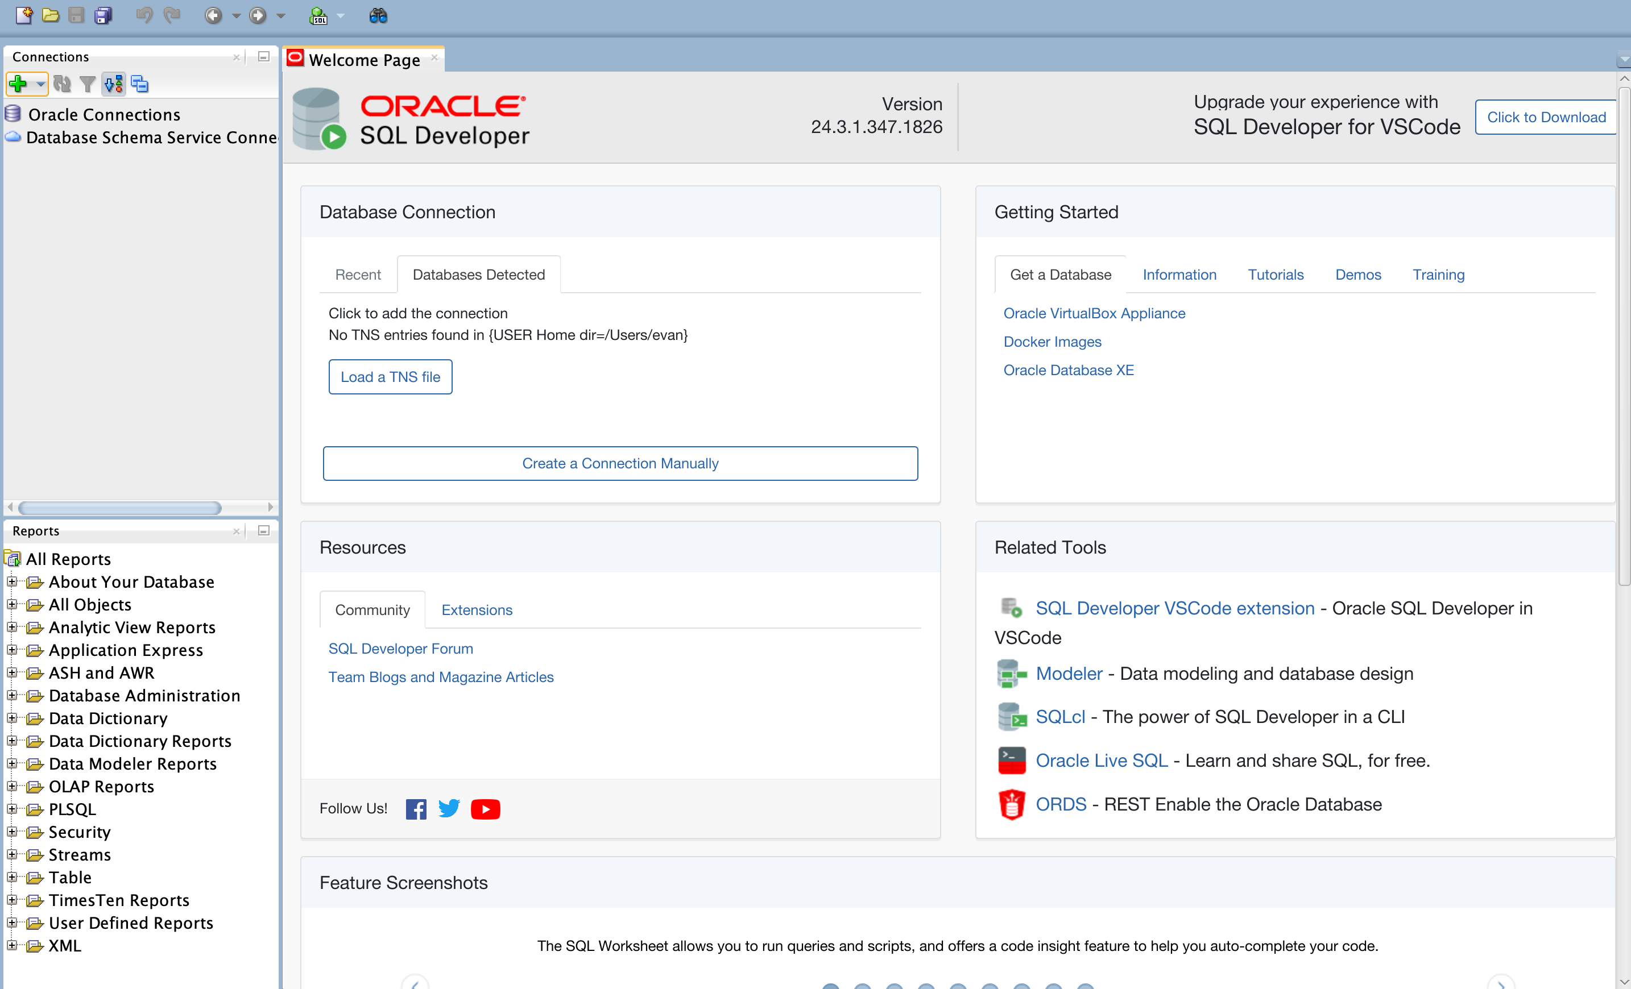Click the SQLcl tool icon
1631x989 pixels.
tap(1012, 717)
